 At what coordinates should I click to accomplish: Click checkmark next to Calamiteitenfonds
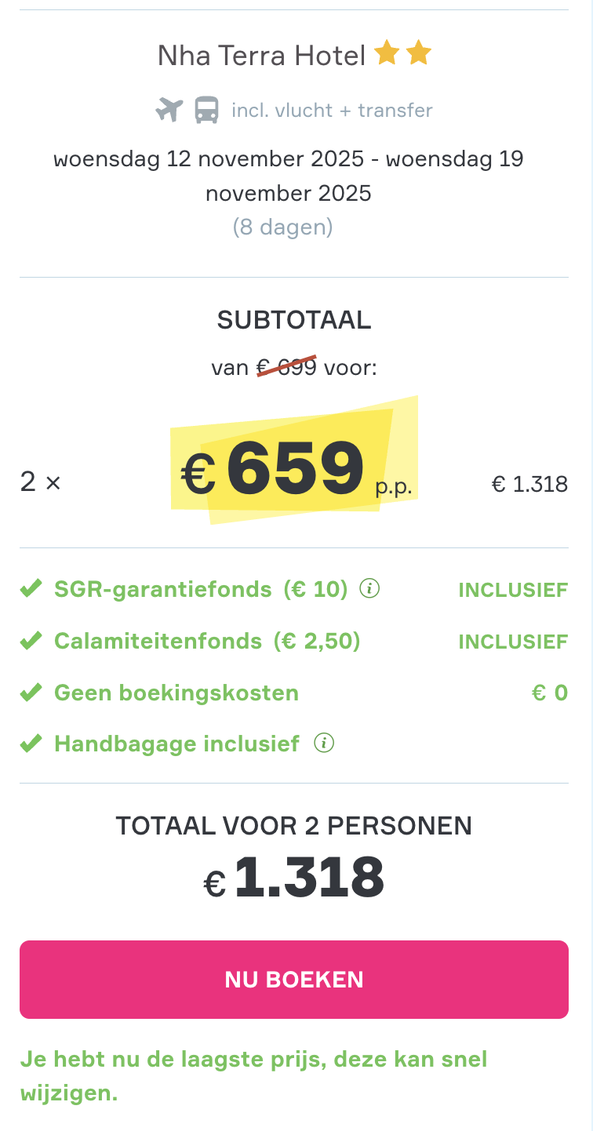coord(31,641)
